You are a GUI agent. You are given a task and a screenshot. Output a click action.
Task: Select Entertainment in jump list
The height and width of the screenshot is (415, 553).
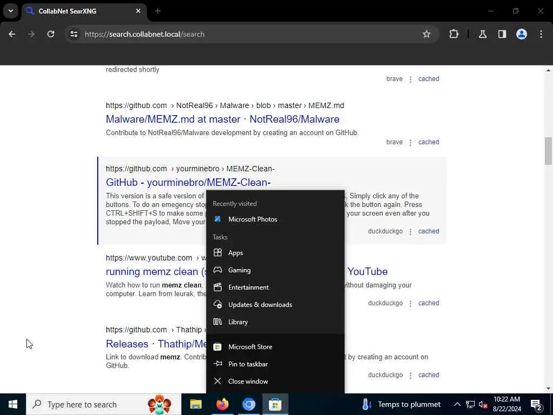(x=275, y=287)
